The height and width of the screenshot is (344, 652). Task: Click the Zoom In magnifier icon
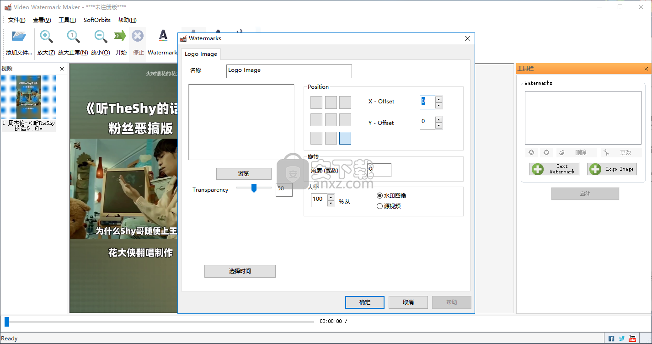pyautogui.click(x=46, y=37)
